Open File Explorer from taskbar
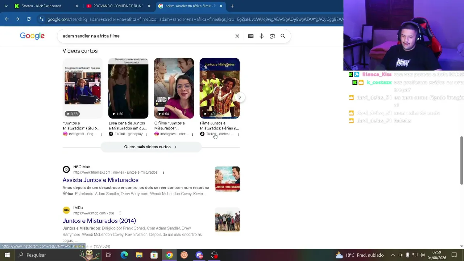 (x=139, y=255)
